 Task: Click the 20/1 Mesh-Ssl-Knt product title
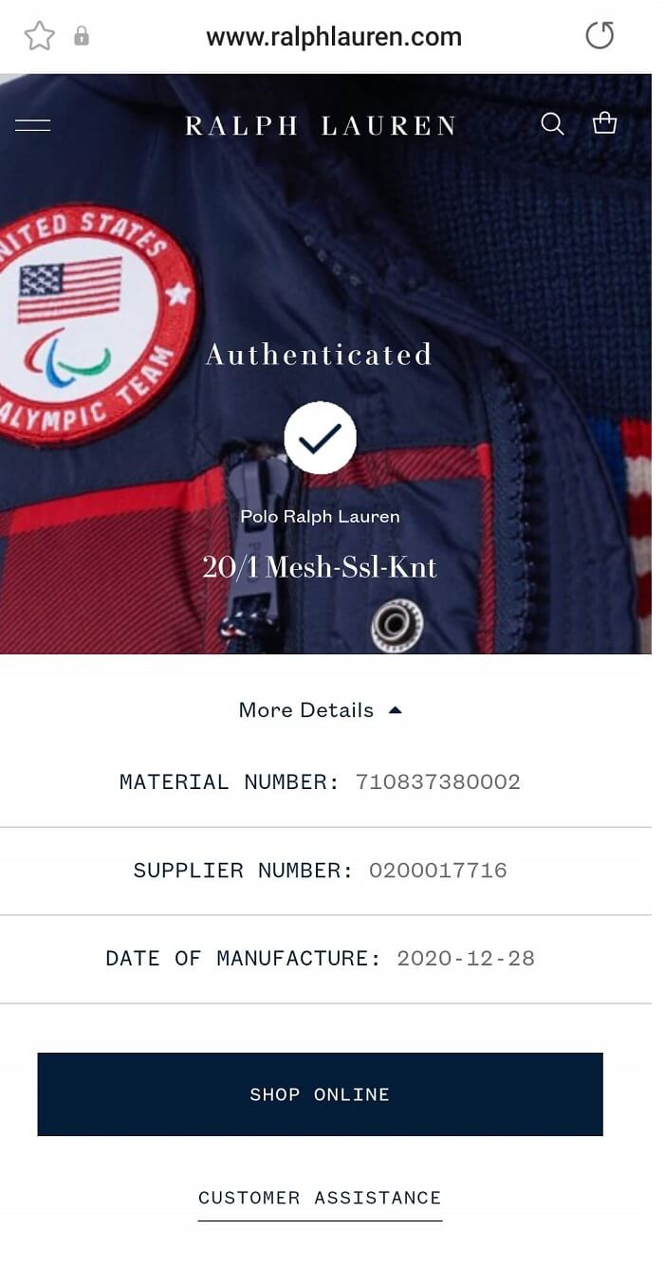point(320,567)
